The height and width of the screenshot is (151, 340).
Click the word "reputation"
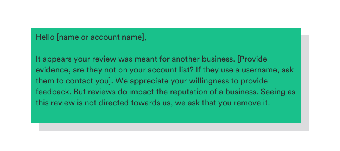point(182,92)
